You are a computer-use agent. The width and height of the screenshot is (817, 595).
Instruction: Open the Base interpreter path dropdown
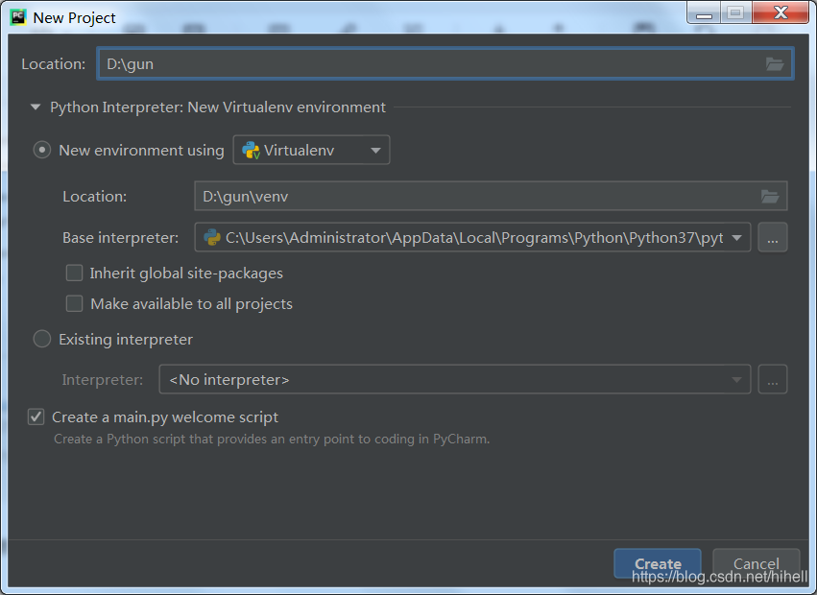tap(472, 238)
